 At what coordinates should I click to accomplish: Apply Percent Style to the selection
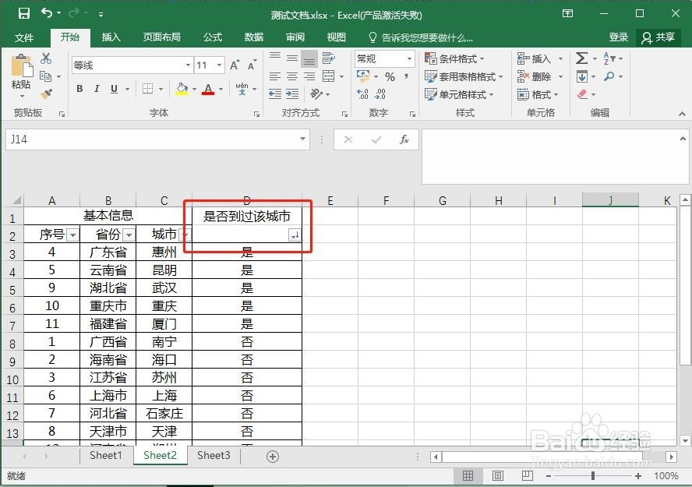390,77
